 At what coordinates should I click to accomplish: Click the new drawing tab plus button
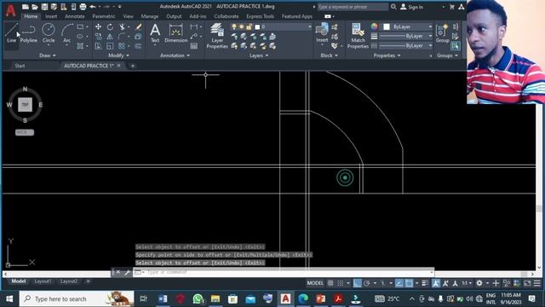coord(133,66)
